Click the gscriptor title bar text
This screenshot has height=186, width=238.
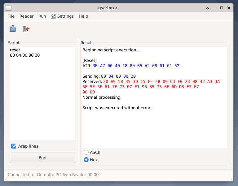click(108, 8)
